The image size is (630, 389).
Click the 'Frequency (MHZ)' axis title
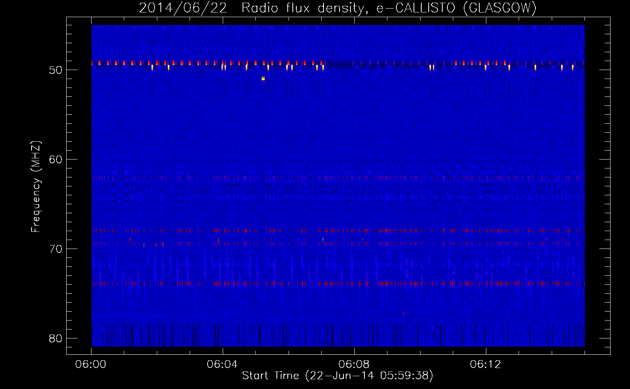[x=36, y=187]
